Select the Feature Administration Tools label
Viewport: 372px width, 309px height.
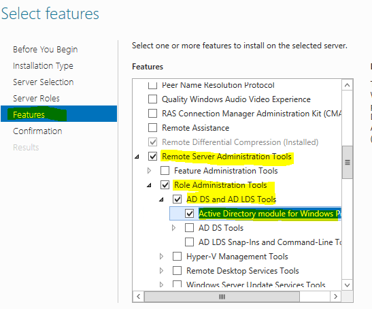click(x=226, y=171)
